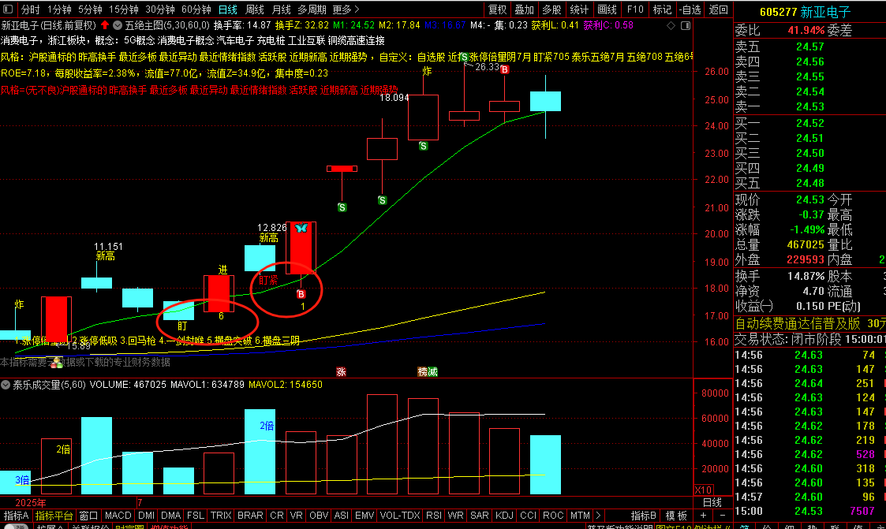Expand the 五绝主图 indicator dropdown arrow
The image size is (886, 529).
tap(118, 25)
